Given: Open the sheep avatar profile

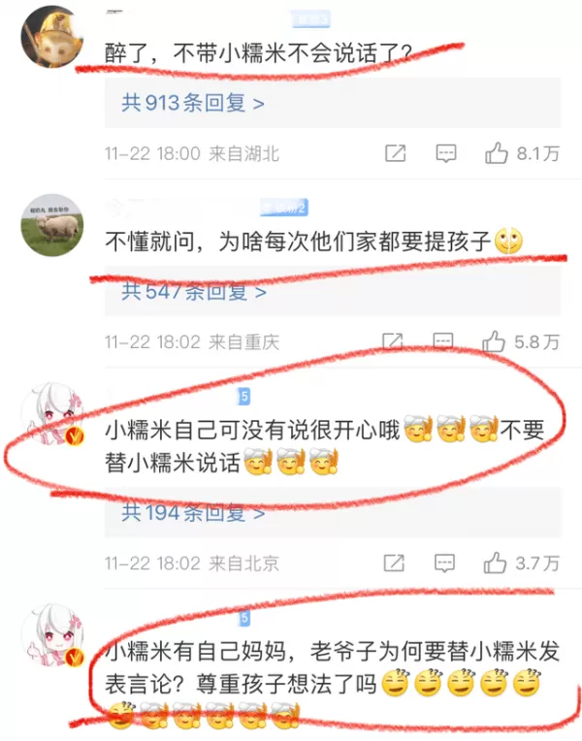Looking at the screenshot, I should (x=52, y=225).
